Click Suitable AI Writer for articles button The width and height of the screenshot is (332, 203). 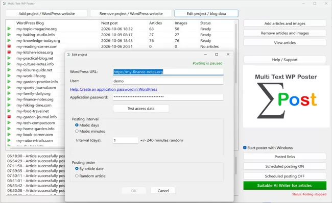[x=284, y=186]
